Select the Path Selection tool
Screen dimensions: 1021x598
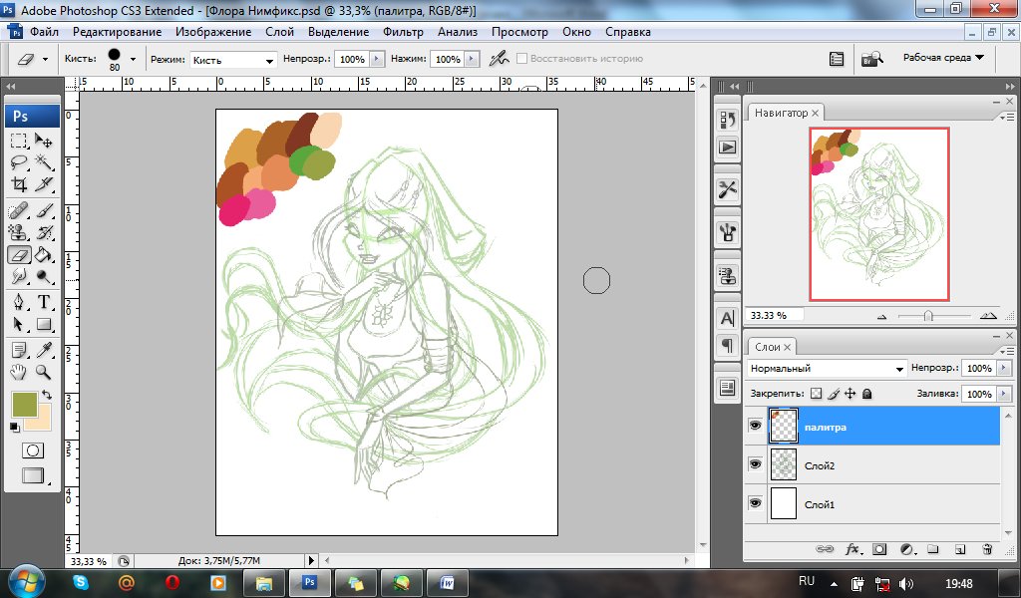[x=19, y=324]
